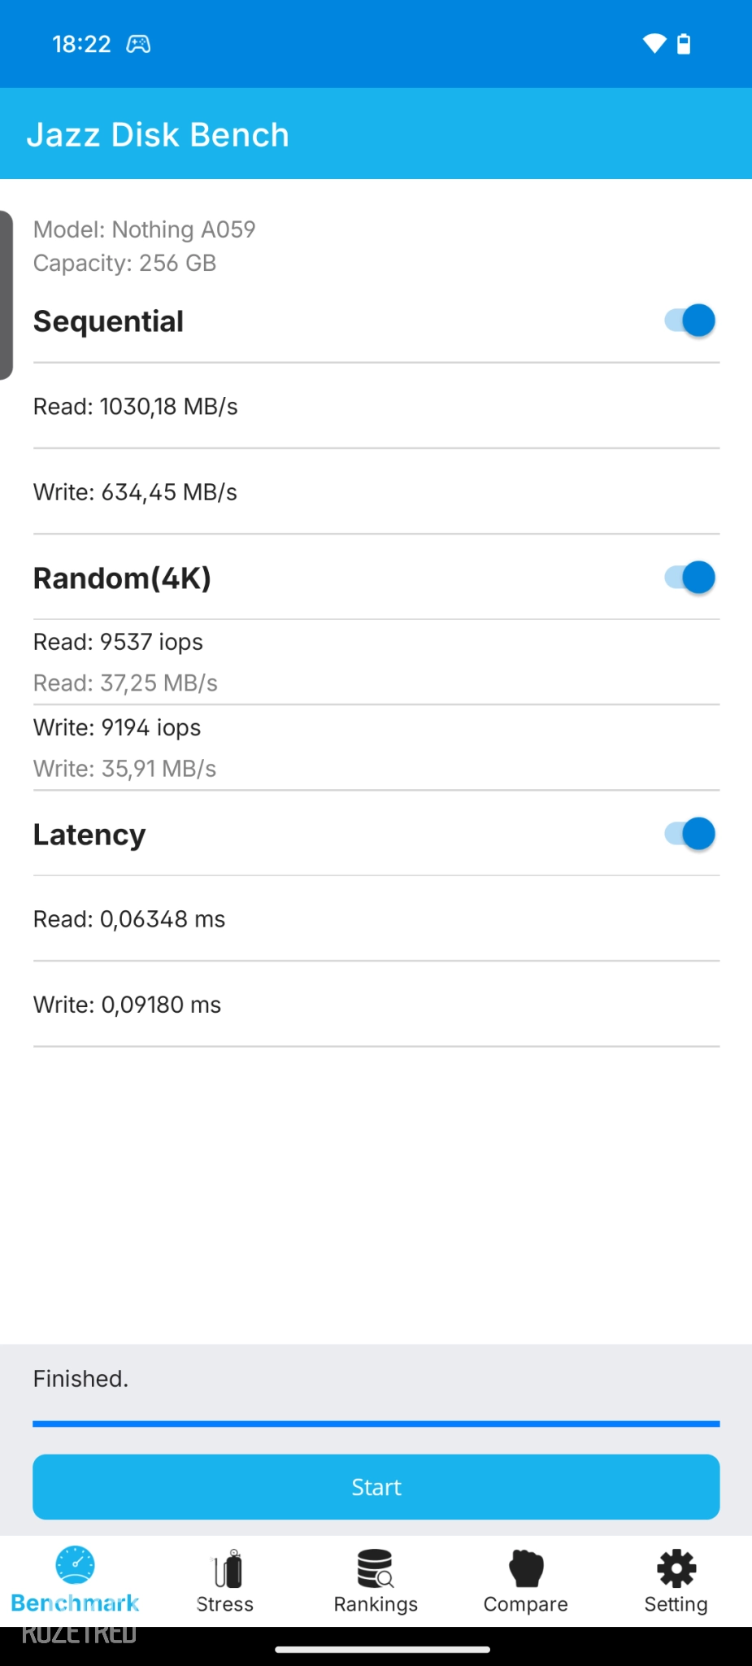Turn off the Random(4K) toggle
The image size is (752, 1666).
(x=690, y=578)
